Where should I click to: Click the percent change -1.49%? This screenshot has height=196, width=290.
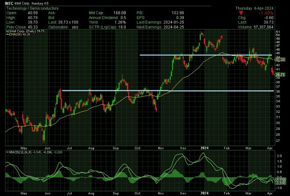pos(266,13)
